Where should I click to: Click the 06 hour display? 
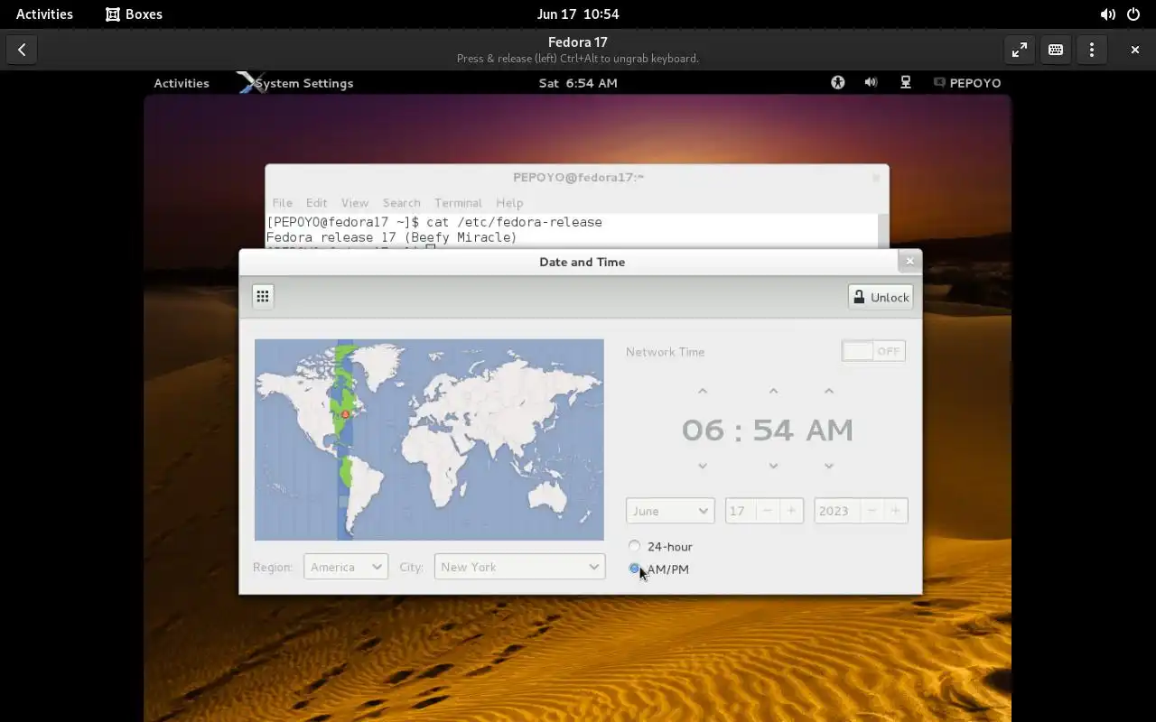pos(703,430)
